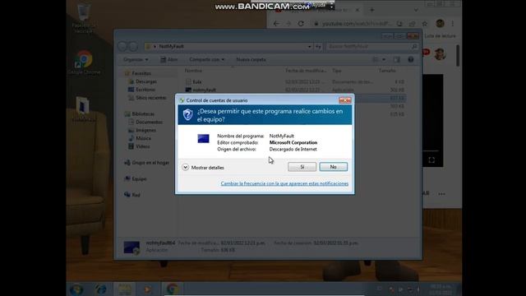The image size is (526, 296).
Task: Click Lista de lectura in Chrome
Action: [441, 36]
